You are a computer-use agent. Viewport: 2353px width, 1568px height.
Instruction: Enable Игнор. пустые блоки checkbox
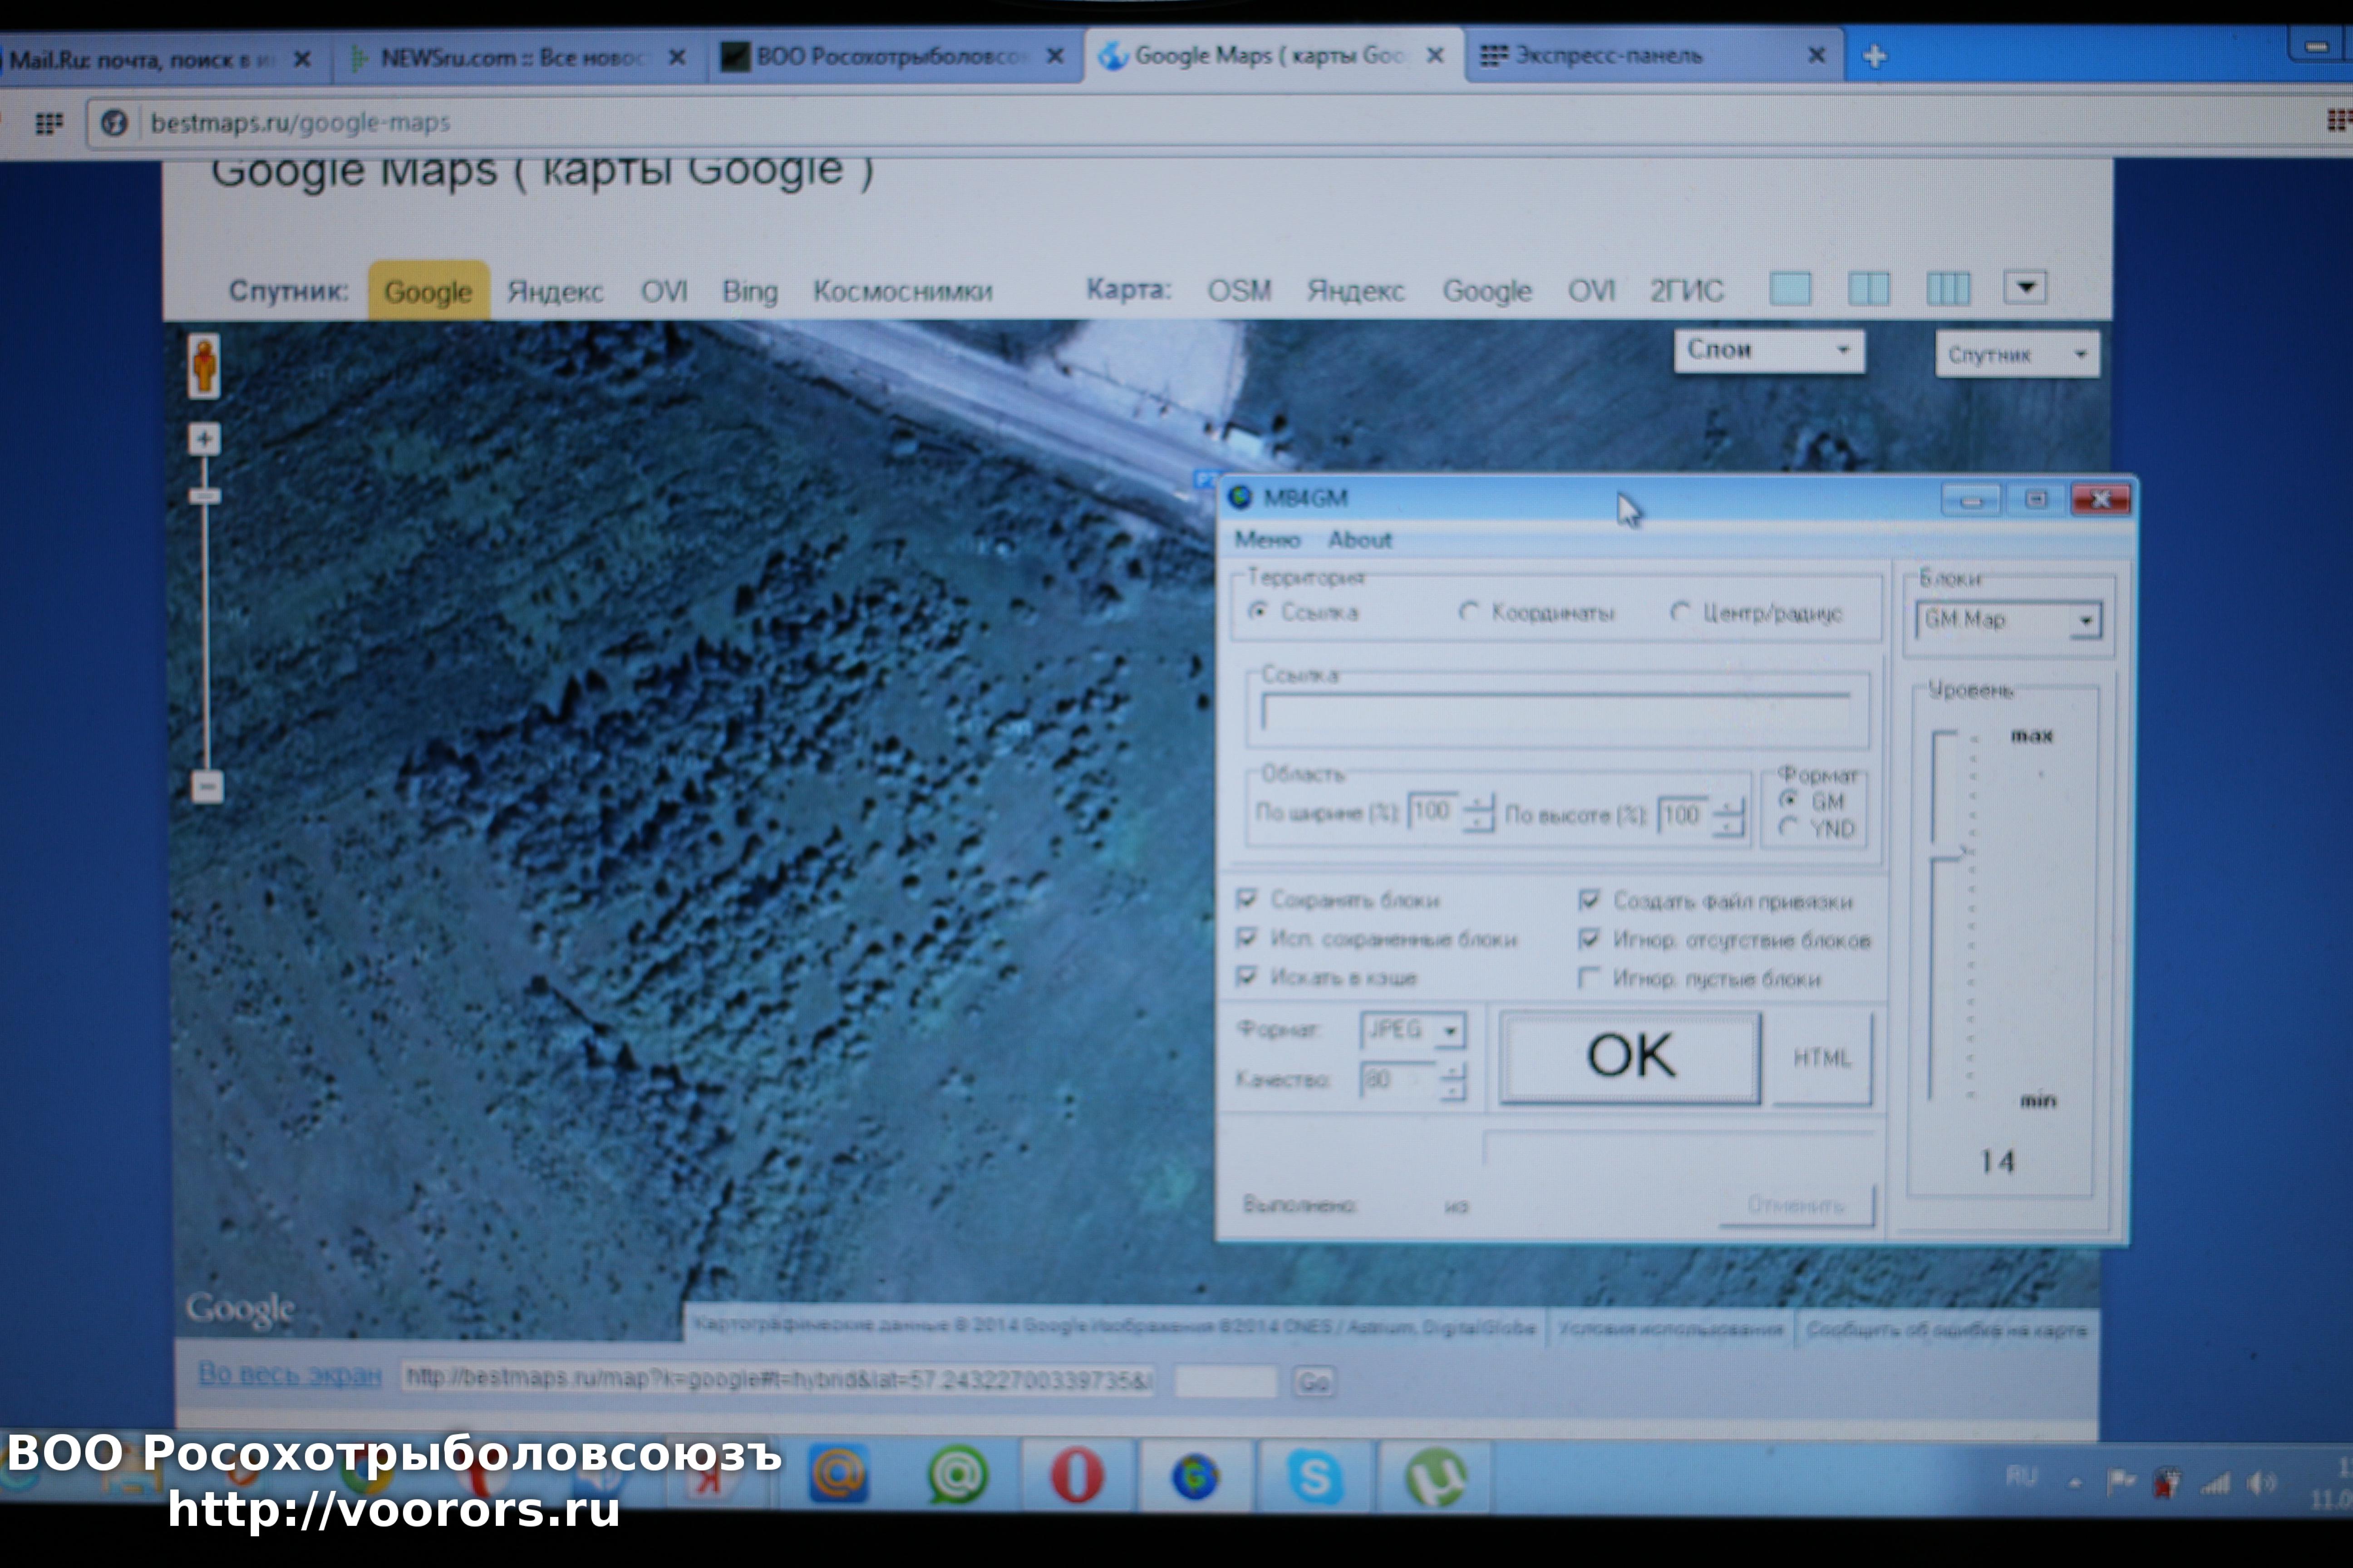pos(1589,978)
